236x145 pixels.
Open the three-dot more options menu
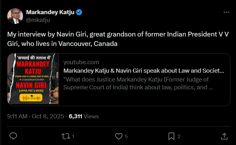226,12
